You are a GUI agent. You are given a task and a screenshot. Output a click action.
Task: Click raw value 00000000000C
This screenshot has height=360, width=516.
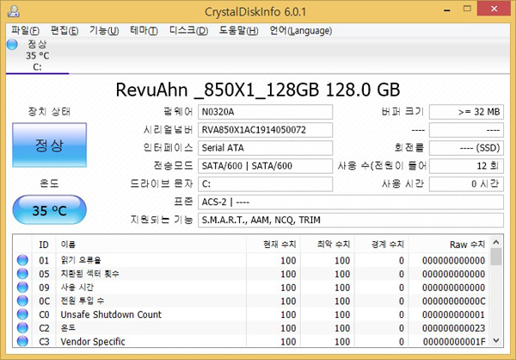point(453,301)
